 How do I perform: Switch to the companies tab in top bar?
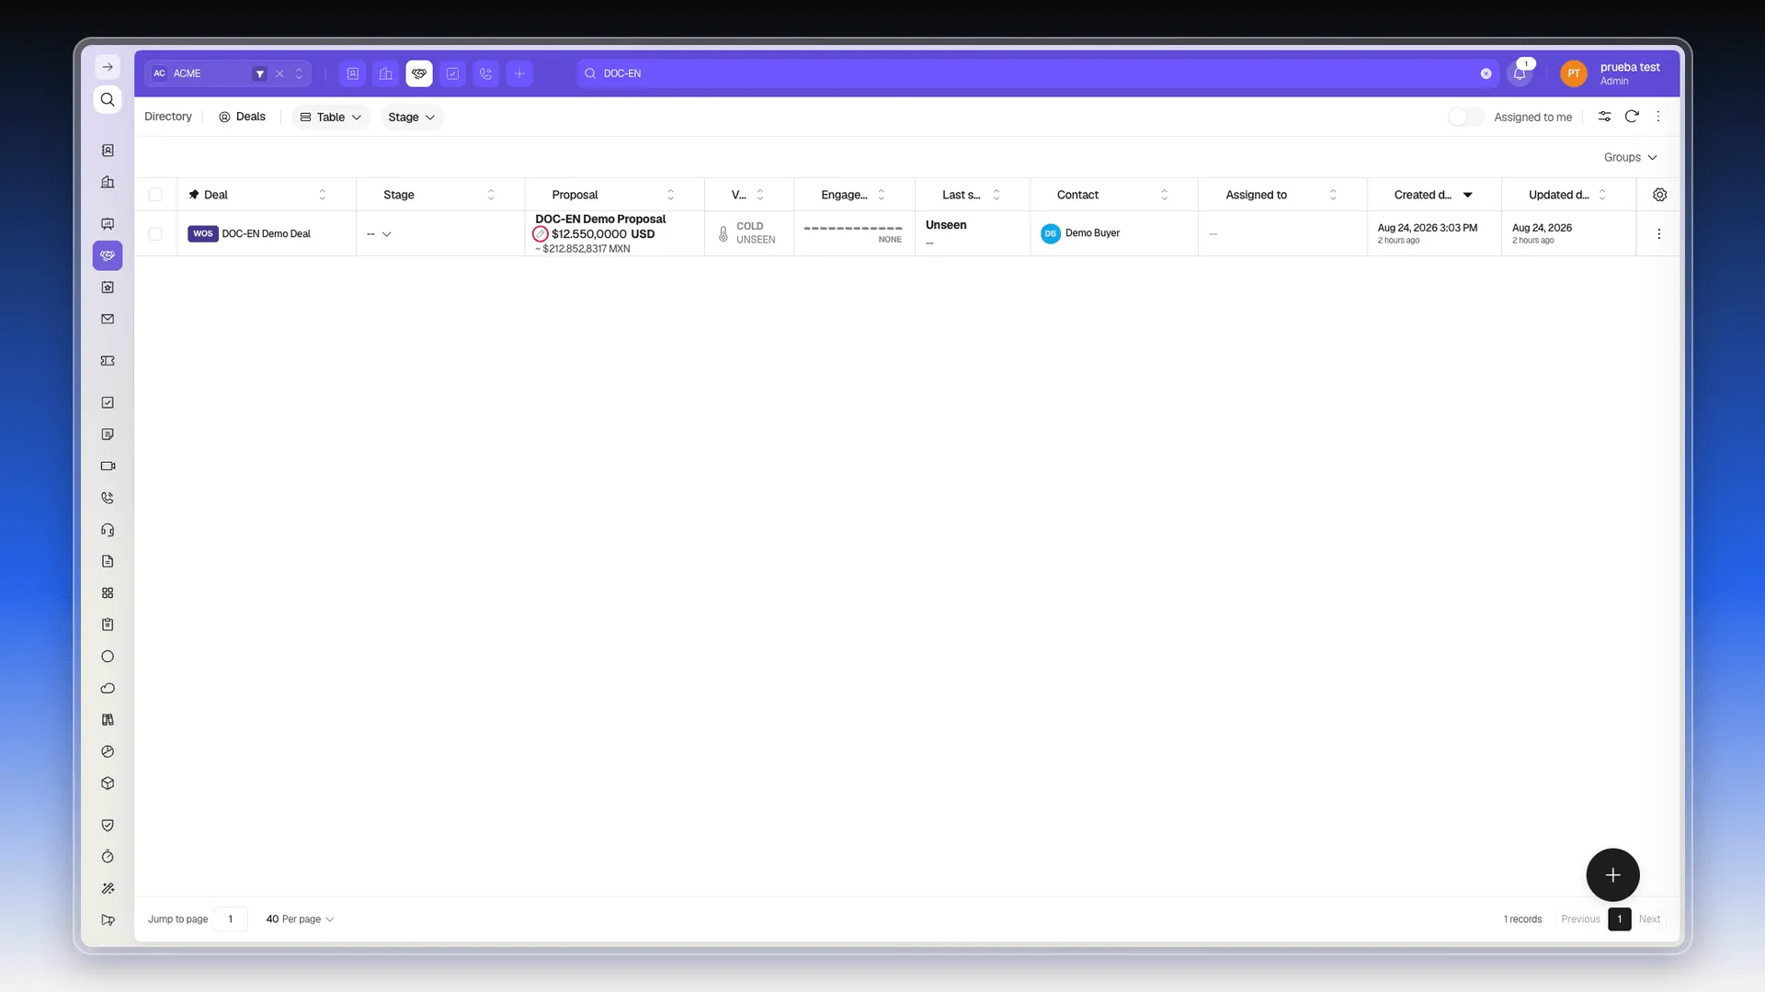coord(386,73)
